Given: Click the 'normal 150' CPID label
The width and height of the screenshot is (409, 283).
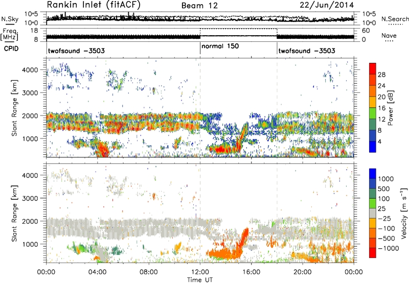Looking at the screenshot, I should point(220,46).
